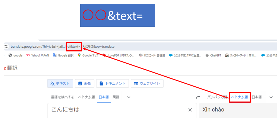Select the テキスト translation mode
This screenshot has width=277, height=118.
click(60, 84)
